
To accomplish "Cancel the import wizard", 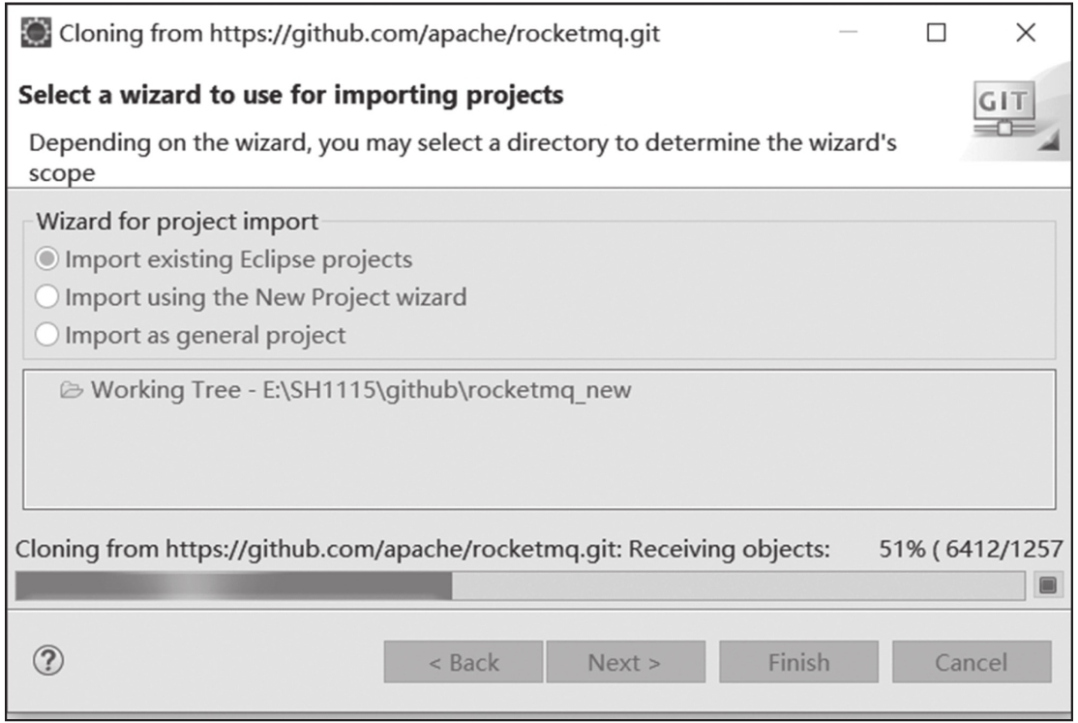I will pos(972,662).
